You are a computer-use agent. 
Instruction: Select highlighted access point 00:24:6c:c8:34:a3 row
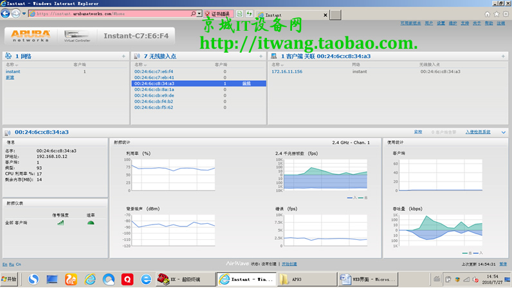[x=199, y=83]
